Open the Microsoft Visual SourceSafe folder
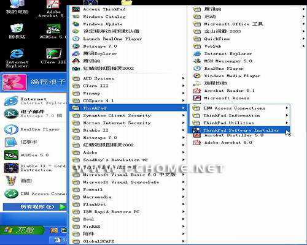Screen dimensions: 307x245 (128, 182)
